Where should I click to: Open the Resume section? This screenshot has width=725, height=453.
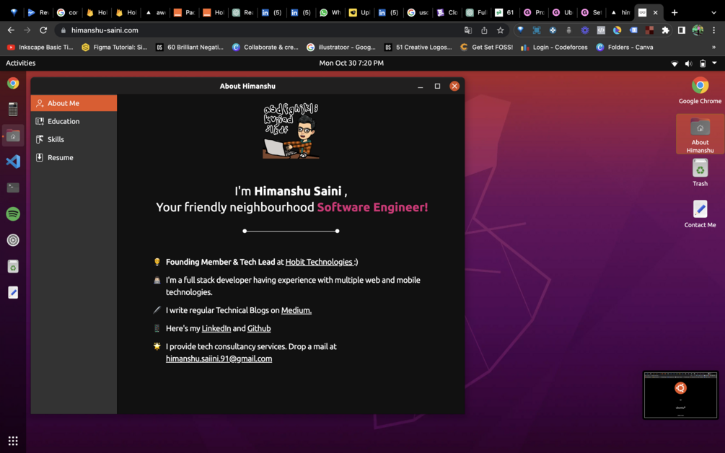(x=74, y=158)
